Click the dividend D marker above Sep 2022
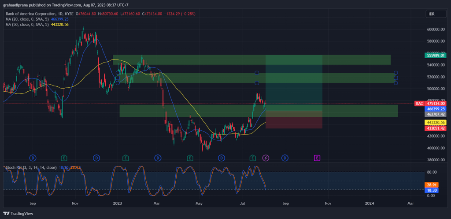 [33, 158]
